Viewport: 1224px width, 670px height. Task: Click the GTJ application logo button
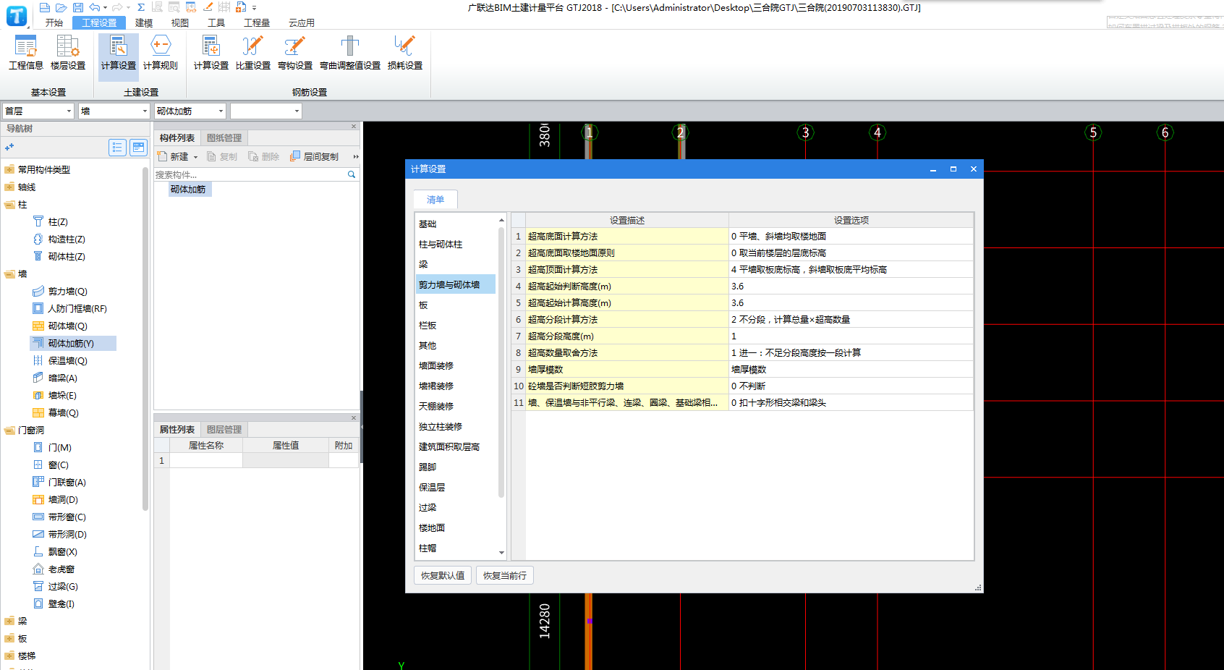click(x=17, y=15)
